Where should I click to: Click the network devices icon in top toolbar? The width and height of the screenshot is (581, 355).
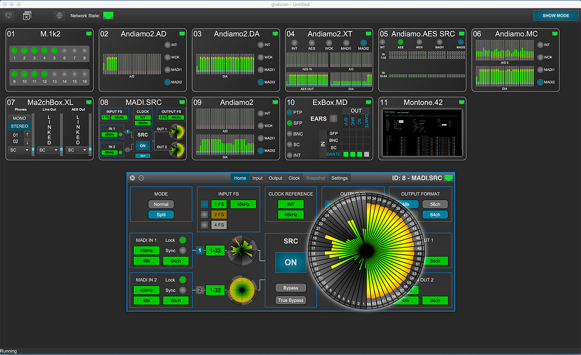pos(8,15)
